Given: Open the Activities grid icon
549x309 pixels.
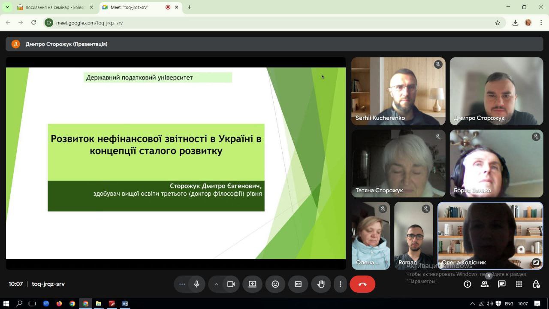Looking at the screenshot, I should pyautogui.click(x=519, y=284).
